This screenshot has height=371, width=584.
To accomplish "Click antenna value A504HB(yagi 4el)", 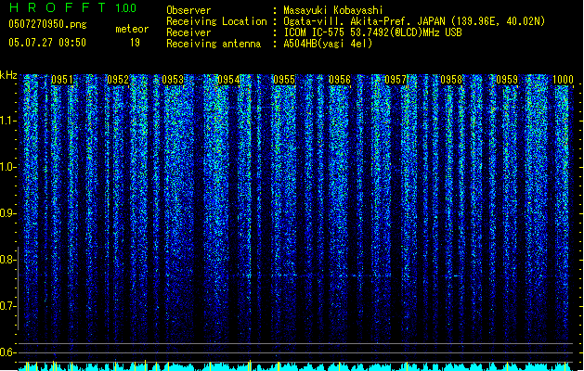I will [328, 44].
